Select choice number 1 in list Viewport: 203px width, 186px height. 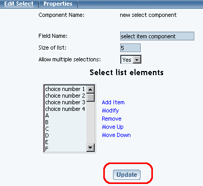click(x=65, y=89)
